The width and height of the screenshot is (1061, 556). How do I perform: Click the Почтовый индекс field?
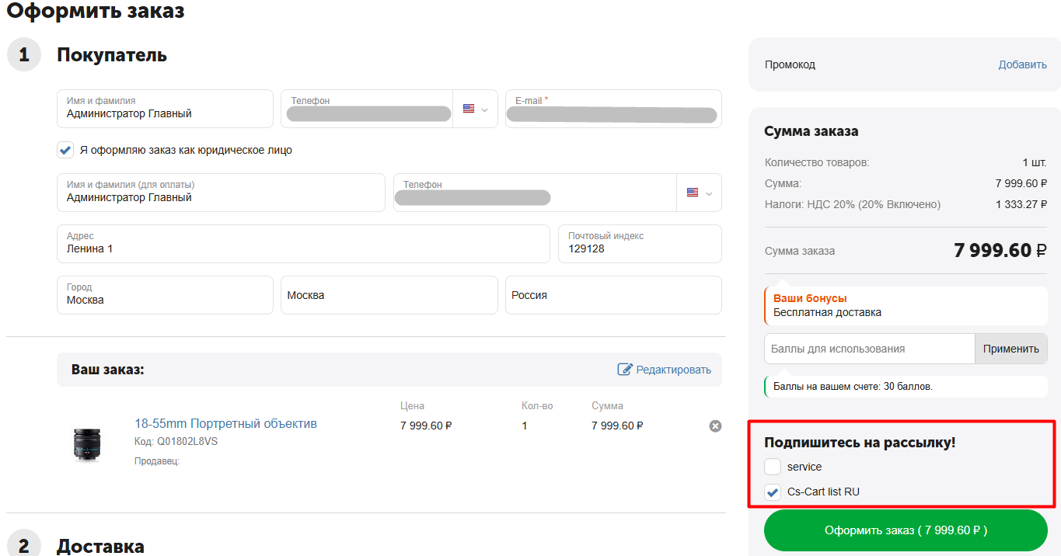[x=640, y=244]
